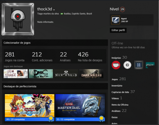
Task: Open the Agent badge monitor icon
Action: (x=115, y=20)
